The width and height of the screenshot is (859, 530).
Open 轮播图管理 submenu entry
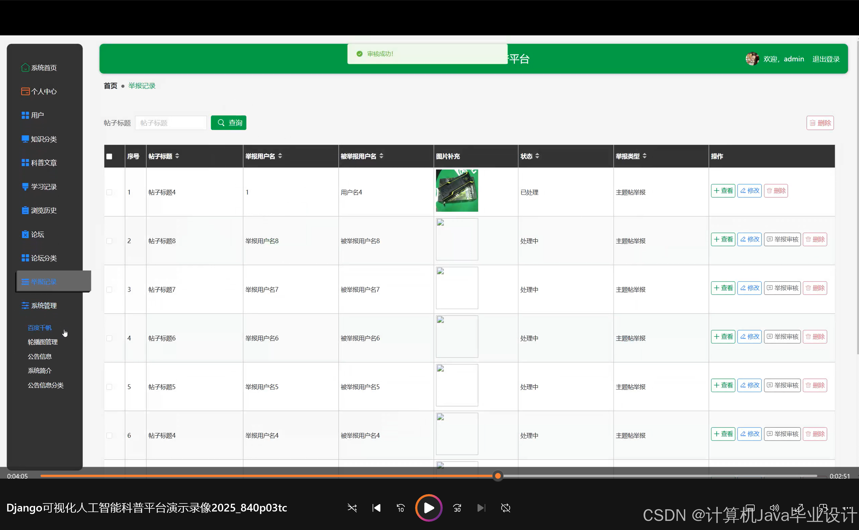tap(43, 342)
